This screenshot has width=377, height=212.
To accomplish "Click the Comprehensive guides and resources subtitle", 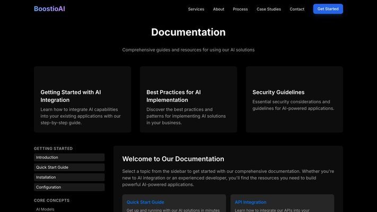I will (x=188, y=50).
